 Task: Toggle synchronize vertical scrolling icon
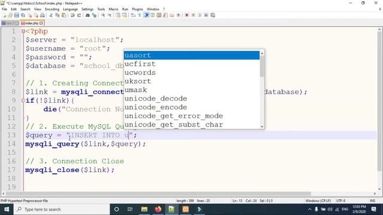click(x=118, y=16)
